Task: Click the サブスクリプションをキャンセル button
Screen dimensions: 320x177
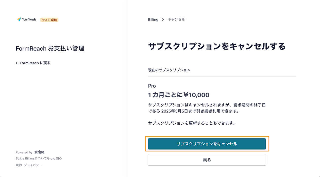Action: [x=207, y=143]
